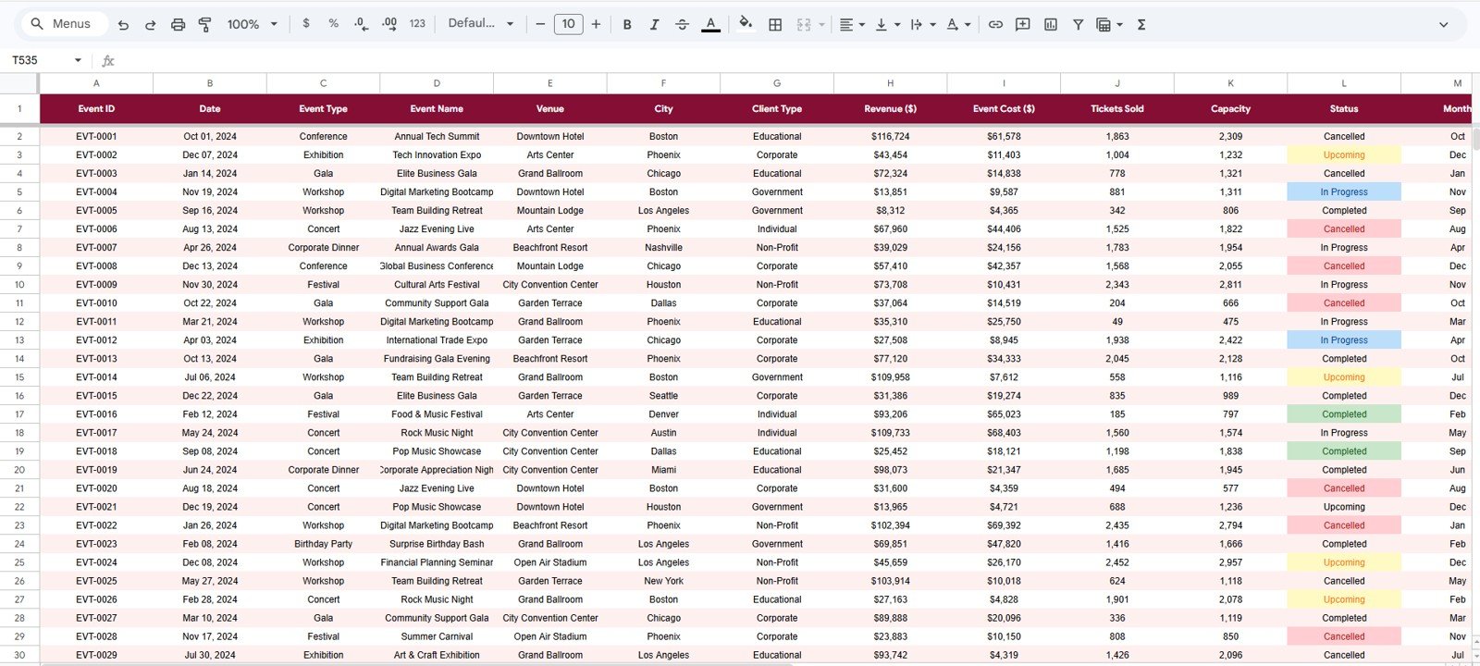Select the Tech Innovation Expo cell

437,155
